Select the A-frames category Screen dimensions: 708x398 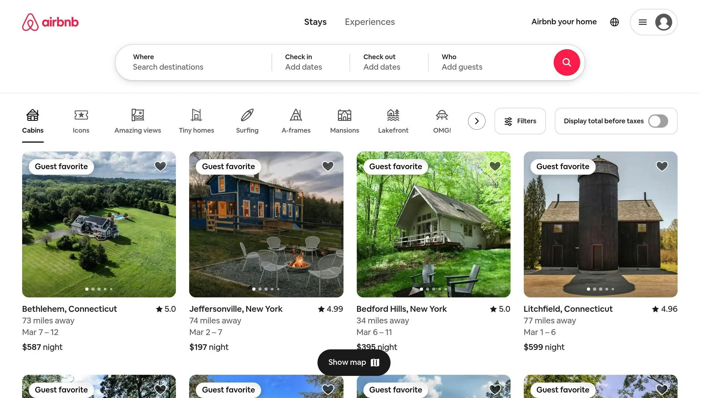[296, 121]
